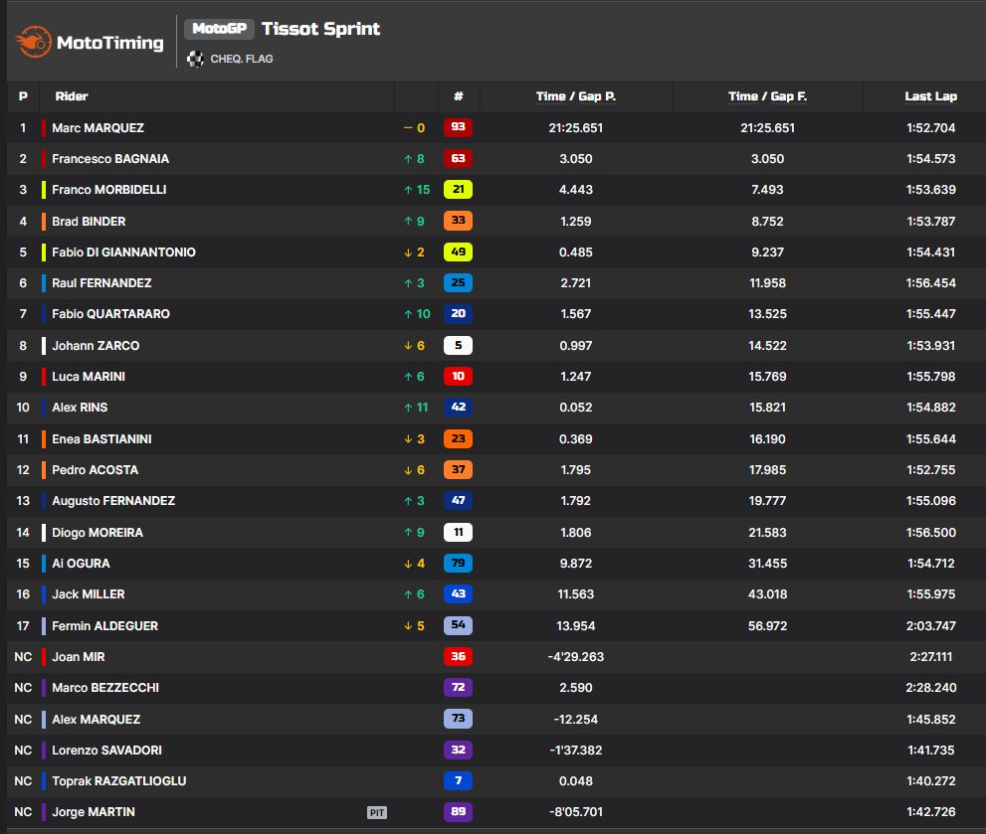Click the green up arrow for Quartararo

coord(407,314)
